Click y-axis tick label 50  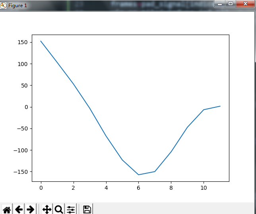coord(24,86)
